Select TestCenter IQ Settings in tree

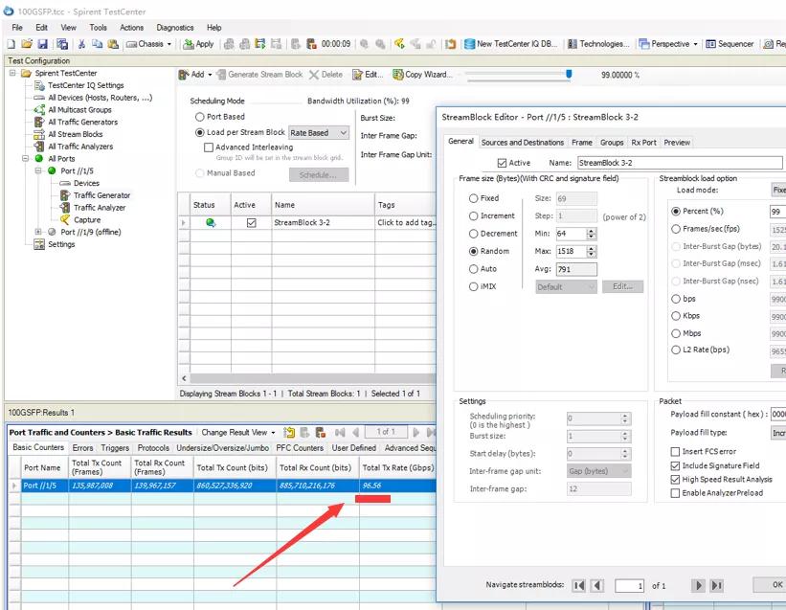[x=86, y=86]
